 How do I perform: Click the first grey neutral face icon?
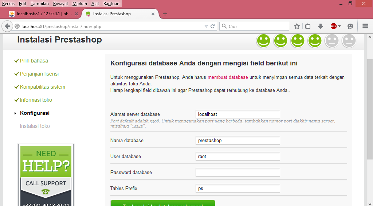pos(331,41)
